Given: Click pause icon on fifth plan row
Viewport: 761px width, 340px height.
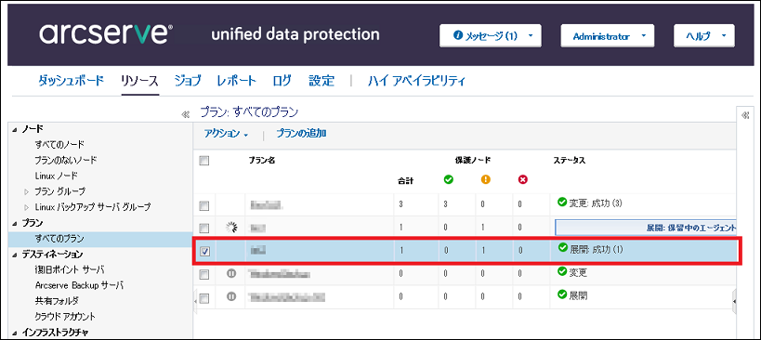Looking at the screenshot, I should (231, 295).
